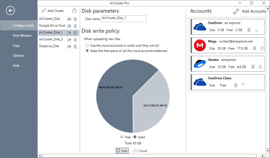Click the Disk name input field
Viewport: 270px width, 158px height.
click(124, 19)
